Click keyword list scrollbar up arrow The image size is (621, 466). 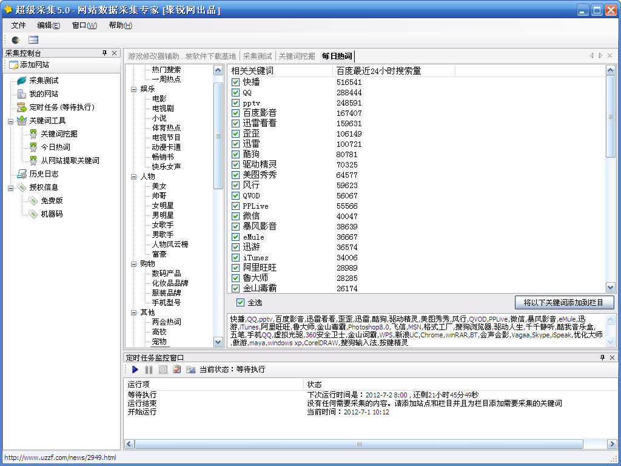(610, 70)
